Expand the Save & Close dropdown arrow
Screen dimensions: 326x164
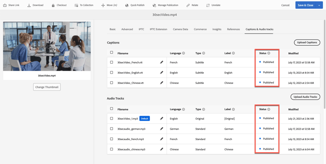319,5
